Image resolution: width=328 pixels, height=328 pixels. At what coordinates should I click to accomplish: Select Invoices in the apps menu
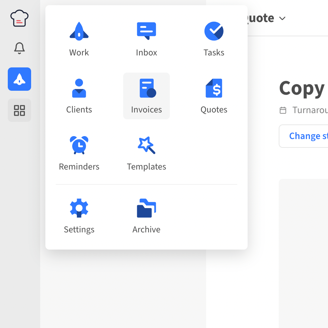146,96
